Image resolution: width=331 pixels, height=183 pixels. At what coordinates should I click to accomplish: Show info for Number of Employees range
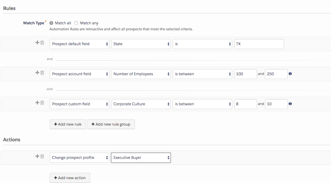pos(290,74)
